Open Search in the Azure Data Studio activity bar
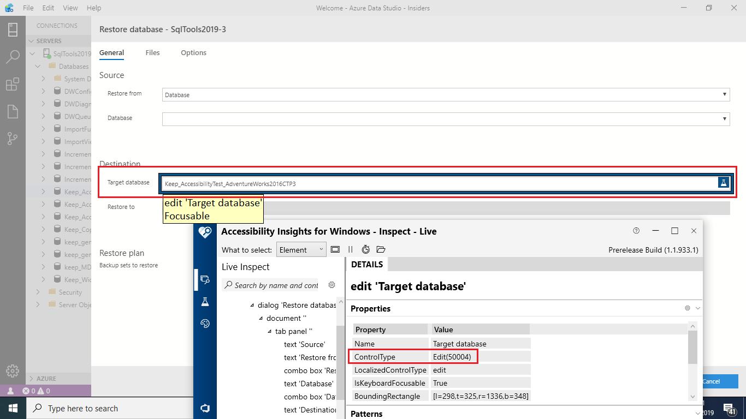 pyautogui.click(x=13, y=57)
